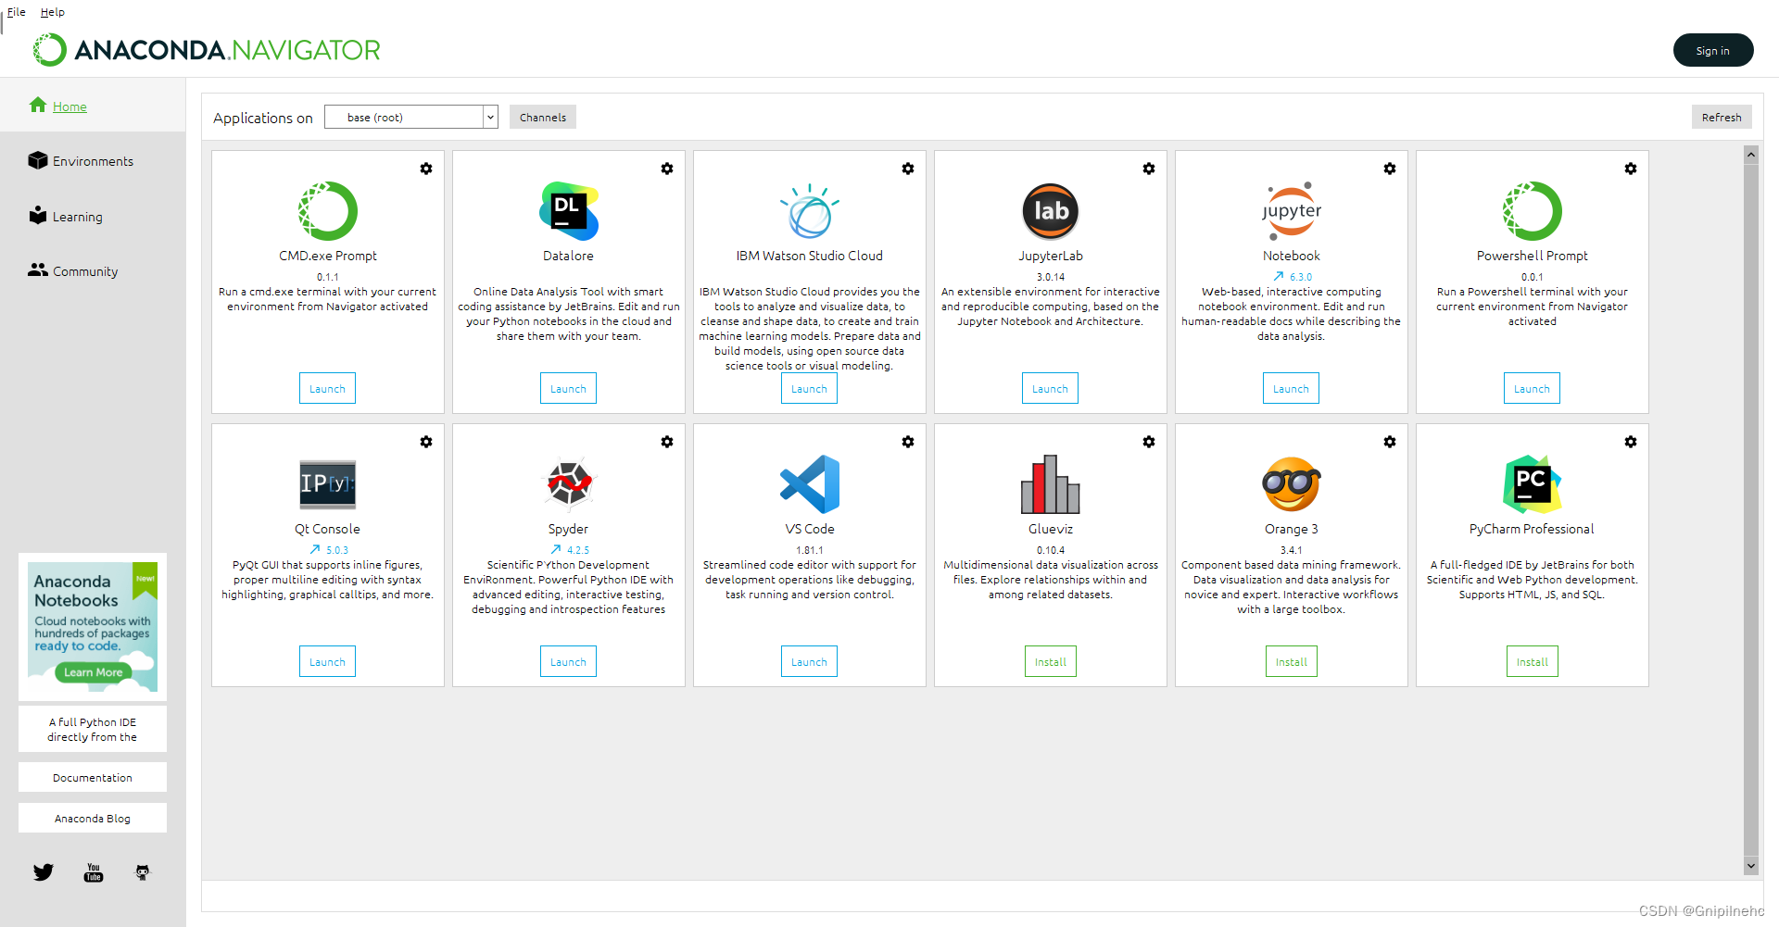Open settings gear on Qt Console card

(x=426, y=442)
